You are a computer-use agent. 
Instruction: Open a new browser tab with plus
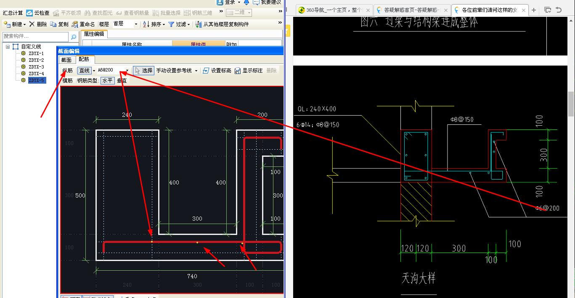click(x=533, y=10)
